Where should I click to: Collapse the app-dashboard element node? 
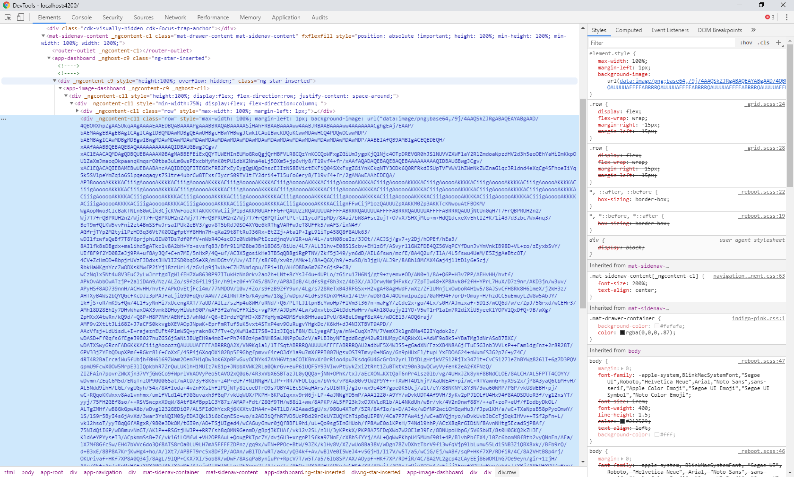pyautogui.click(x=49, y=58)
